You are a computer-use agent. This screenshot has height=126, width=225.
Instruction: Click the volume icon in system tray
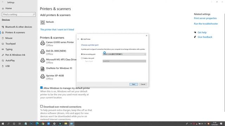tap(202, 124)
